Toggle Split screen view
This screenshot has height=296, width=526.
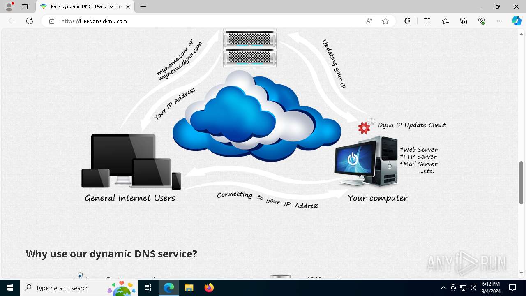pos(427,21)
